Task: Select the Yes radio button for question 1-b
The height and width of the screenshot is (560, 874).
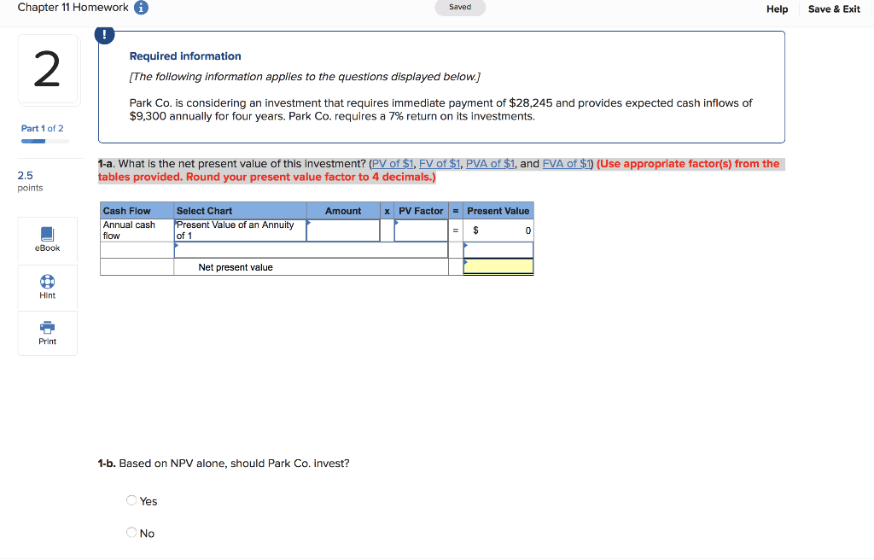Action: (131, 500)
